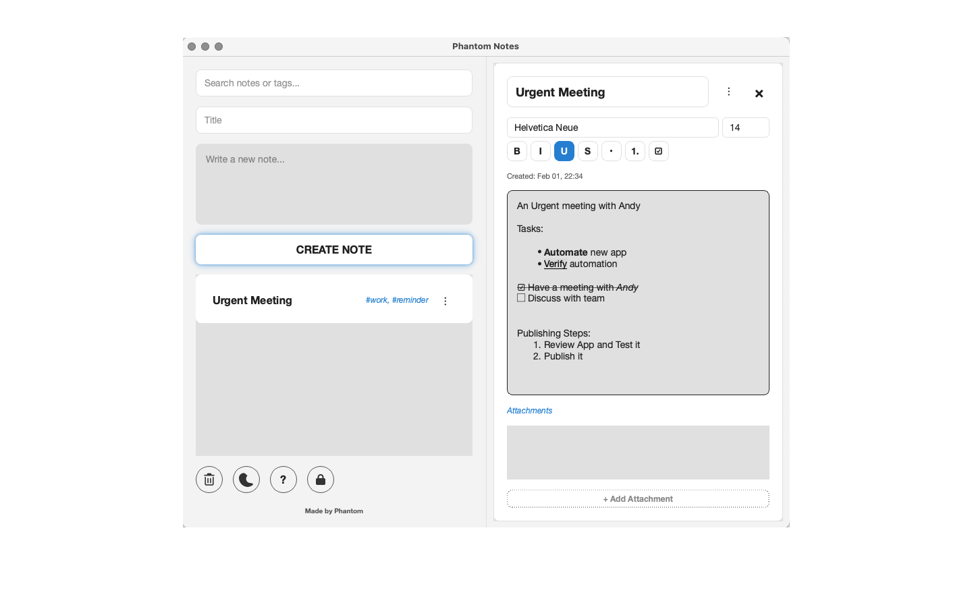Click the Search notes or tags field
The image size is (972, 607).
pyautogui.click(x=333, y=82)
